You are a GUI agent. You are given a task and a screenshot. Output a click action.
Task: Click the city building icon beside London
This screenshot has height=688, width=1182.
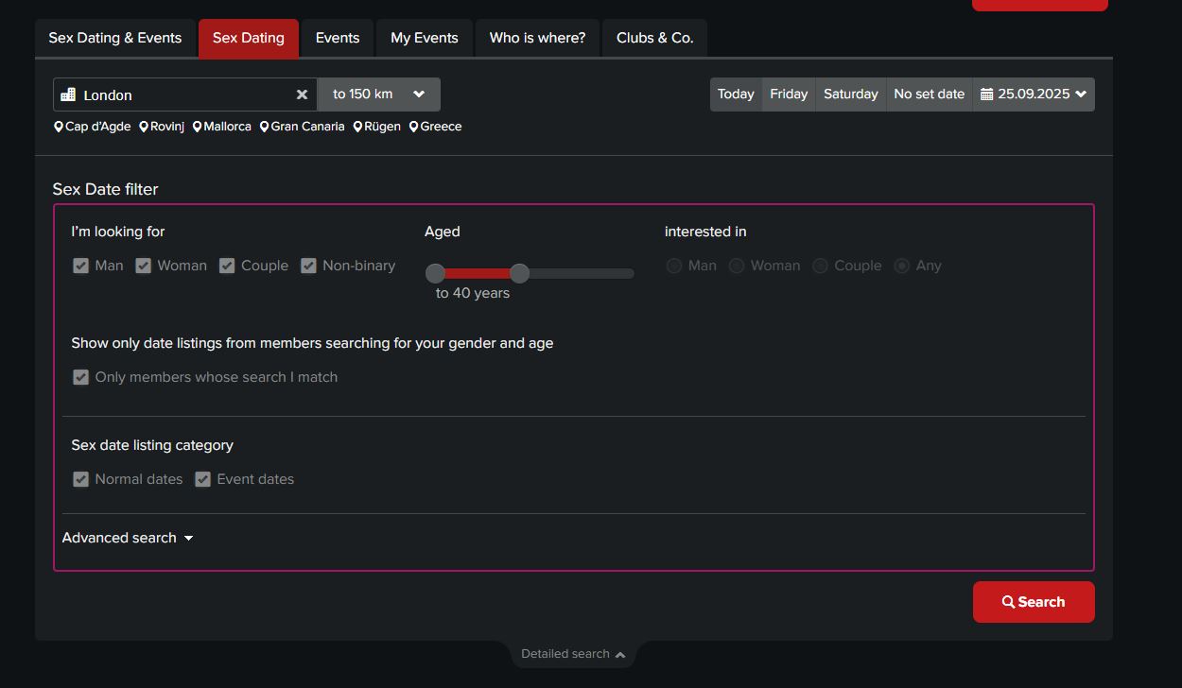[68, 95]
